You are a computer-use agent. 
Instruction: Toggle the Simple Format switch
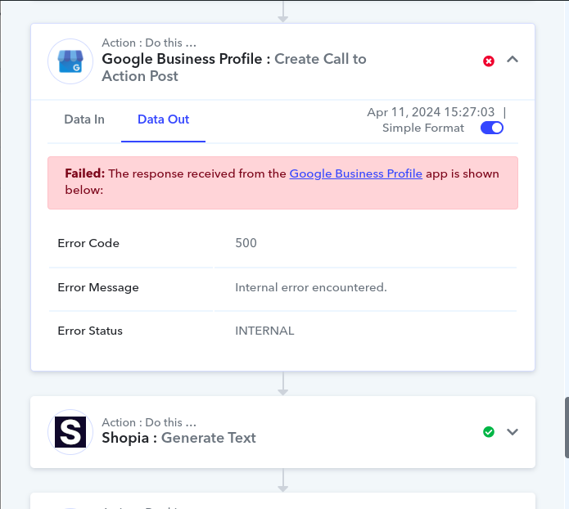(492, 128)
